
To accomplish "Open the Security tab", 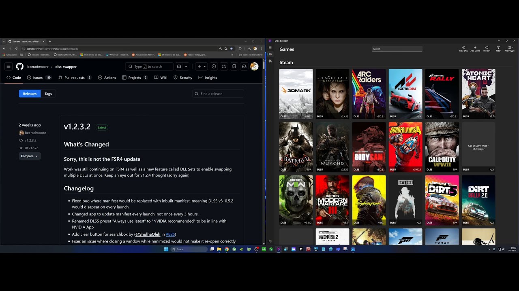I will (x=183, y=78).
